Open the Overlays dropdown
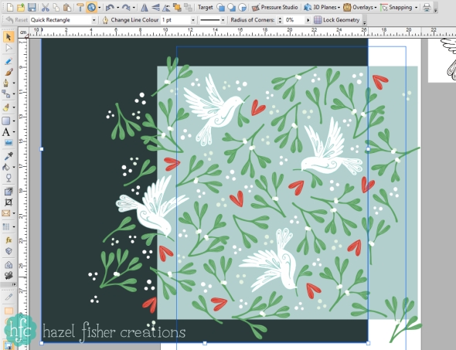The width and height of the screenshot is (456, 350). click(x=359, y=7)
